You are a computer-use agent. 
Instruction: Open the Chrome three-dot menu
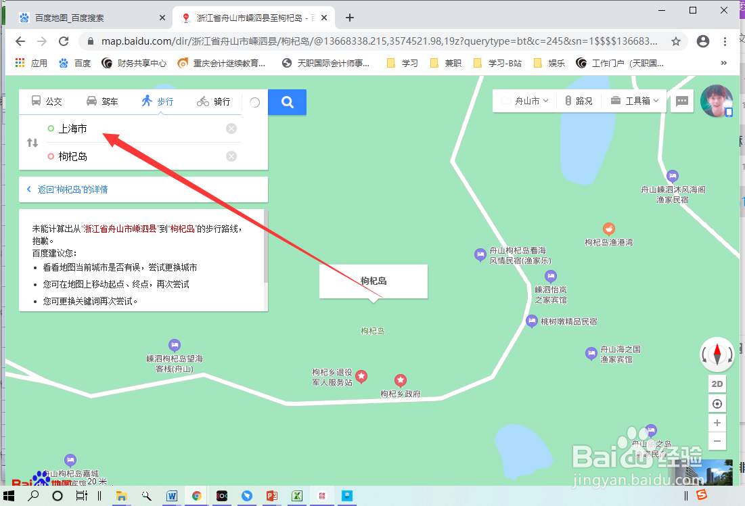point(725,41)
